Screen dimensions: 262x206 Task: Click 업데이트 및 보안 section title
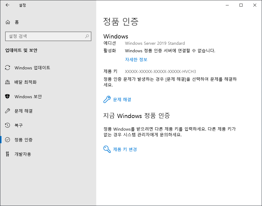point(21,50)
